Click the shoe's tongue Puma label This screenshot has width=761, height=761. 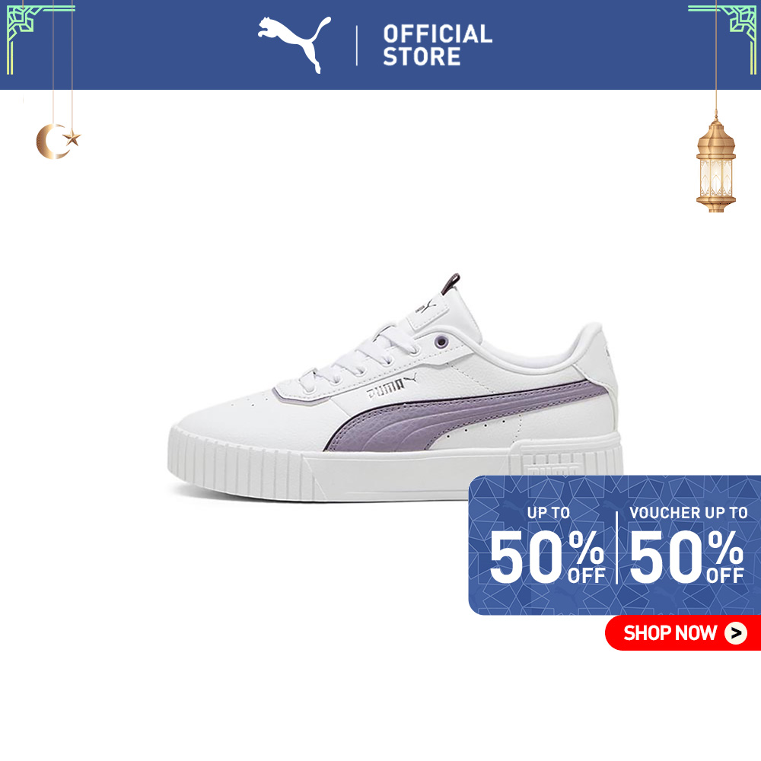click(425, 307)
